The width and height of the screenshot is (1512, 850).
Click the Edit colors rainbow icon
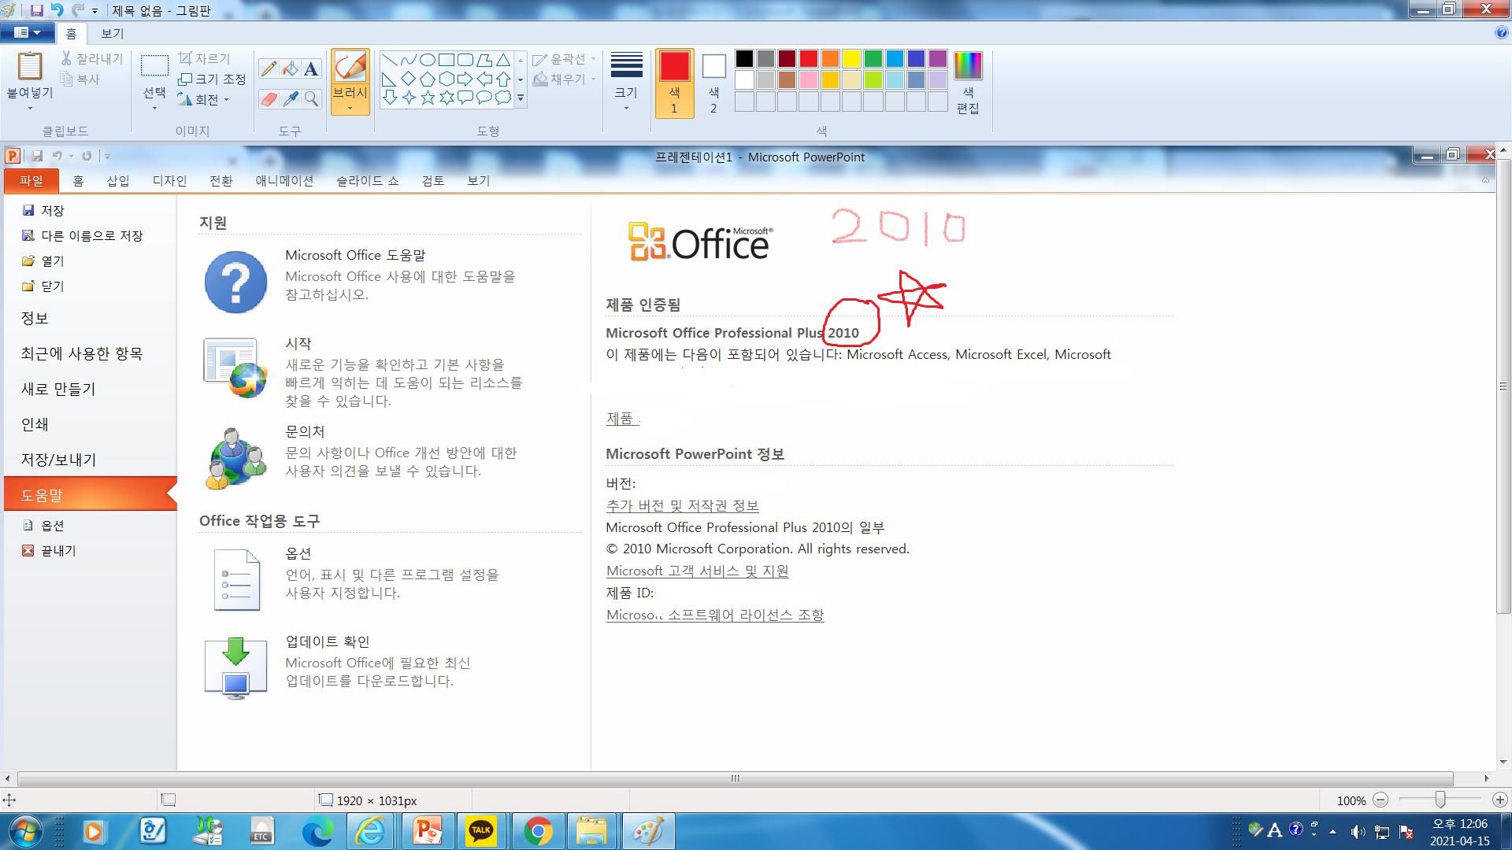[968, 66]
